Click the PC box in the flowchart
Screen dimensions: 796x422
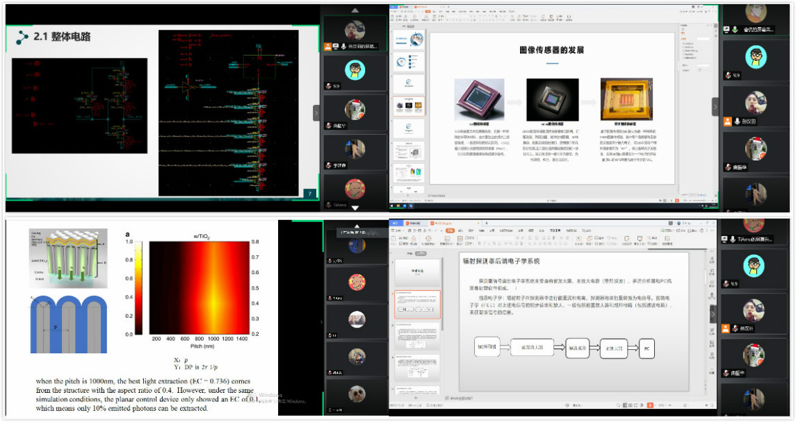[x=647, y=348]
